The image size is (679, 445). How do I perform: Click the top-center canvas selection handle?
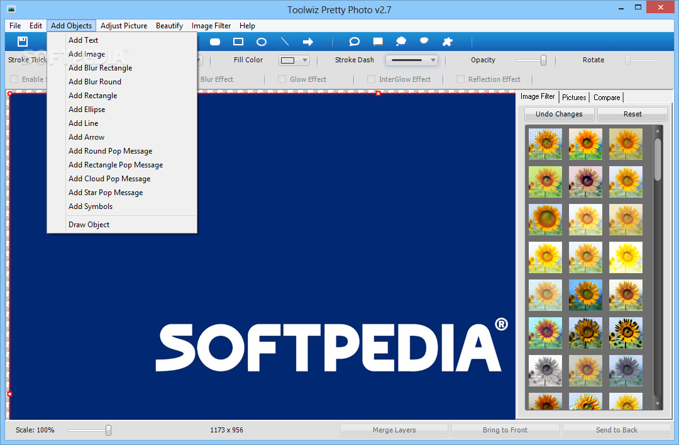378,93
